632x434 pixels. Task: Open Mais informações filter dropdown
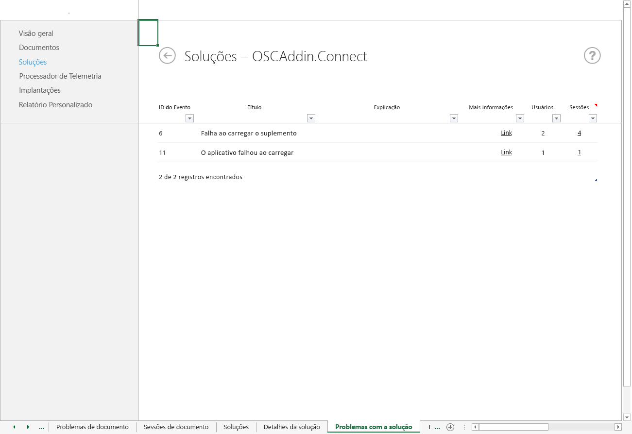[520, 118]
